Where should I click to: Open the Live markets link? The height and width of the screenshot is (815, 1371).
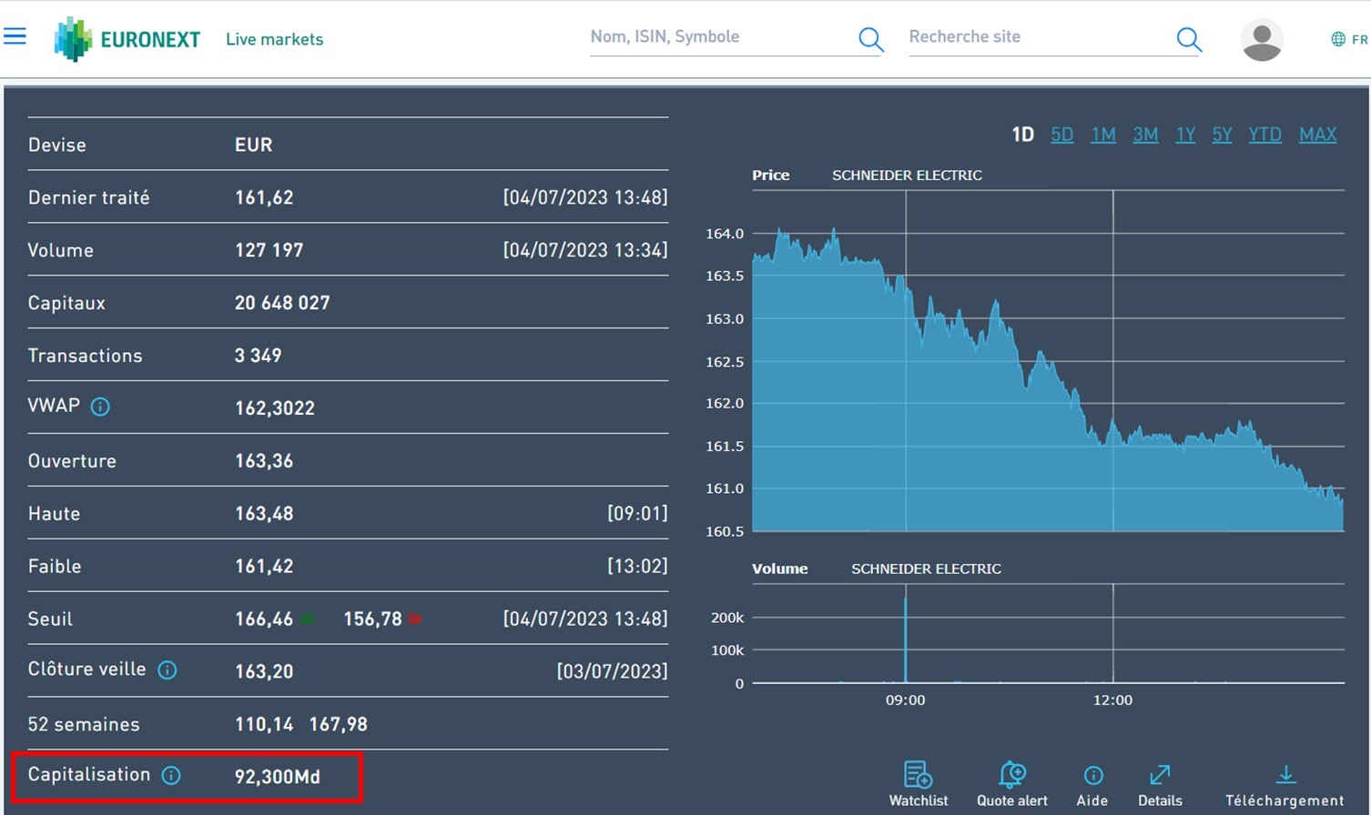[x=274, y=39]
